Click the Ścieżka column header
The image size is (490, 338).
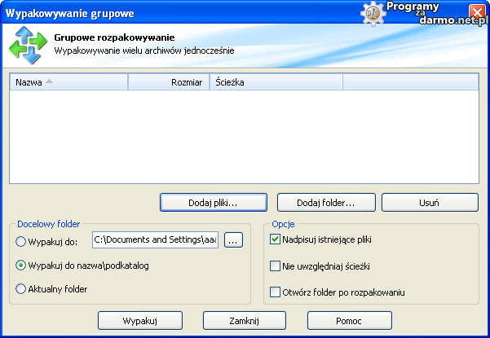pos(276,82)
